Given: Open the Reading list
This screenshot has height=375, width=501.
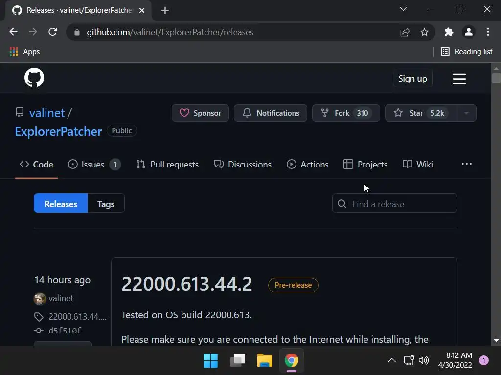Looking at the screenshot, I should tap(467, 52).
